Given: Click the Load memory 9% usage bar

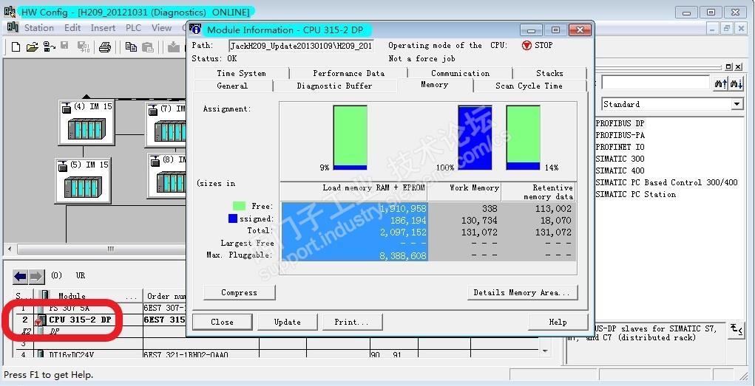Looking at the screenshot, I should coord(350,137).
